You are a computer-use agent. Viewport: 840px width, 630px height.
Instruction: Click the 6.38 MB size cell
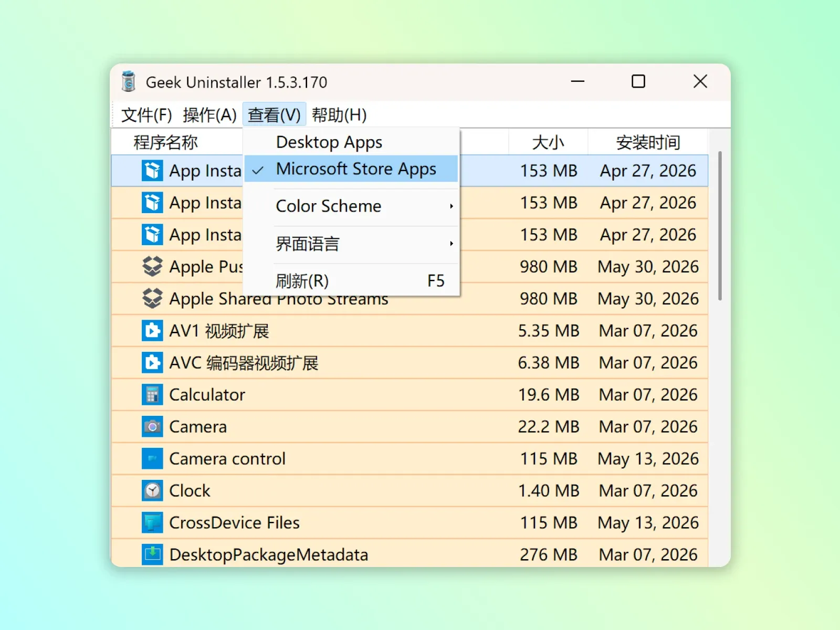pyautogui.click(x=549, y=363)
